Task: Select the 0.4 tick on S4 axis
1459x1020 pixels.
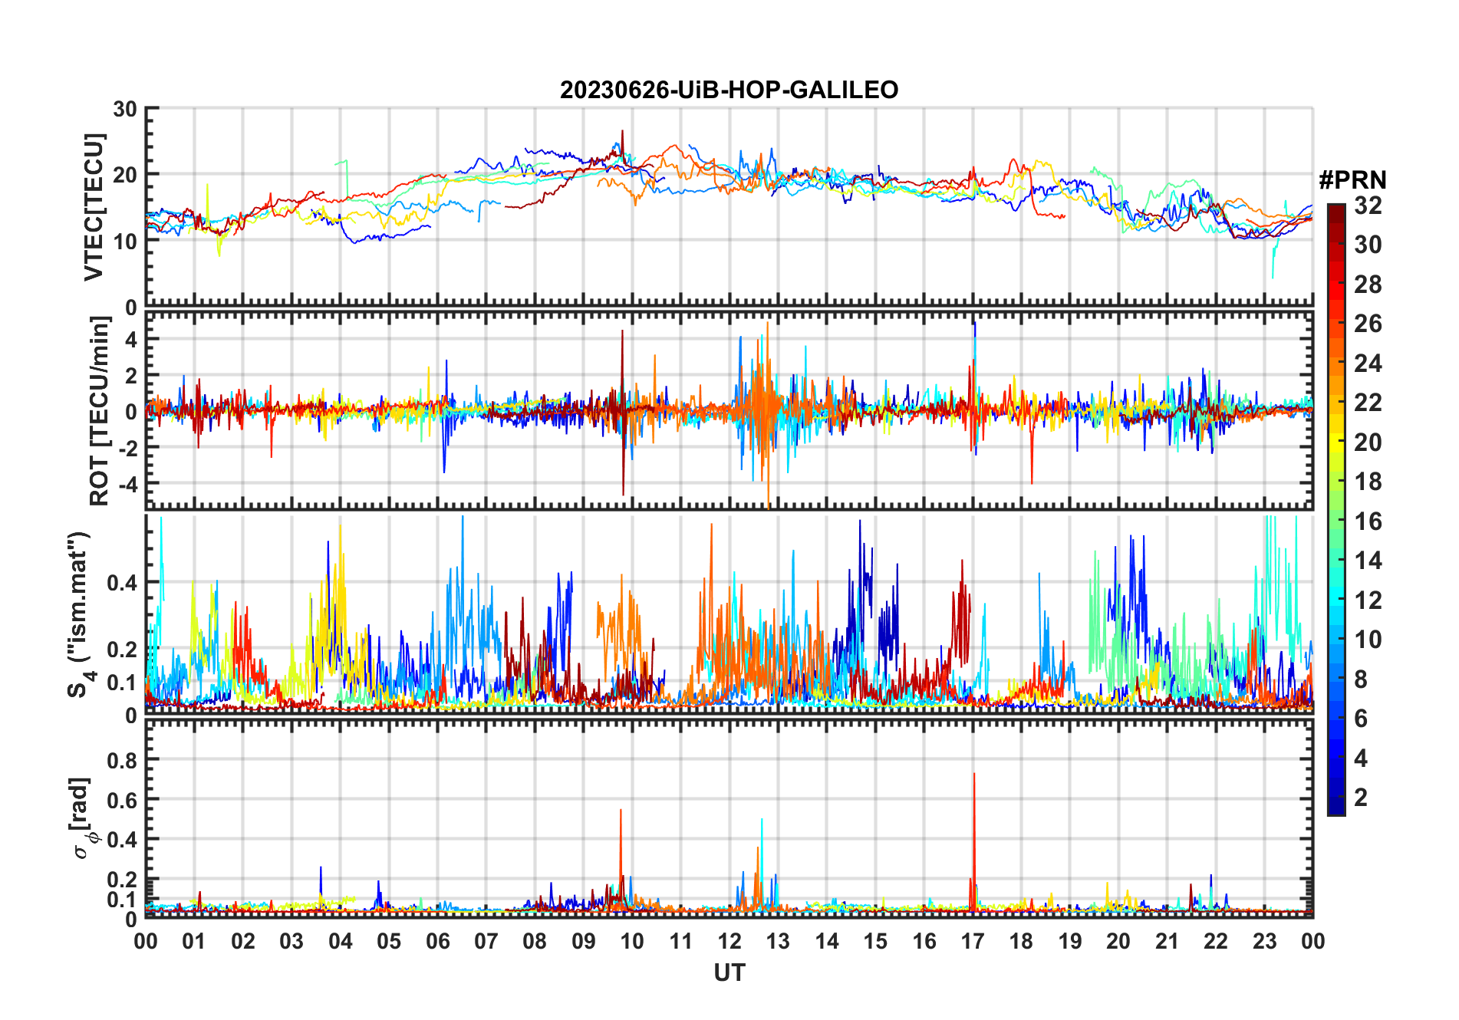Action: tap(121, 583)
